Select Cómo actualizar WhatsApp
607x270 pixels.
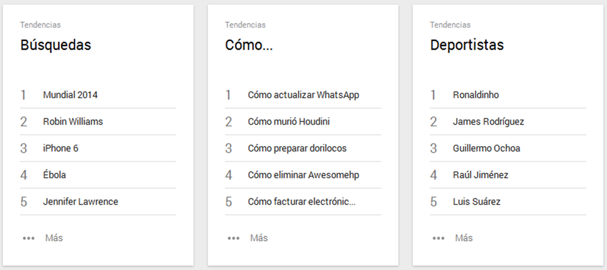(303, 95)
